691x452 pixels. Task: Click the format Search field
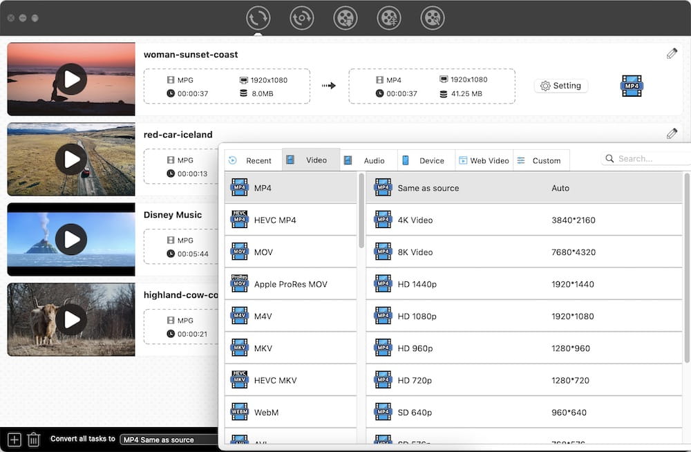click(x=645, y=159)
